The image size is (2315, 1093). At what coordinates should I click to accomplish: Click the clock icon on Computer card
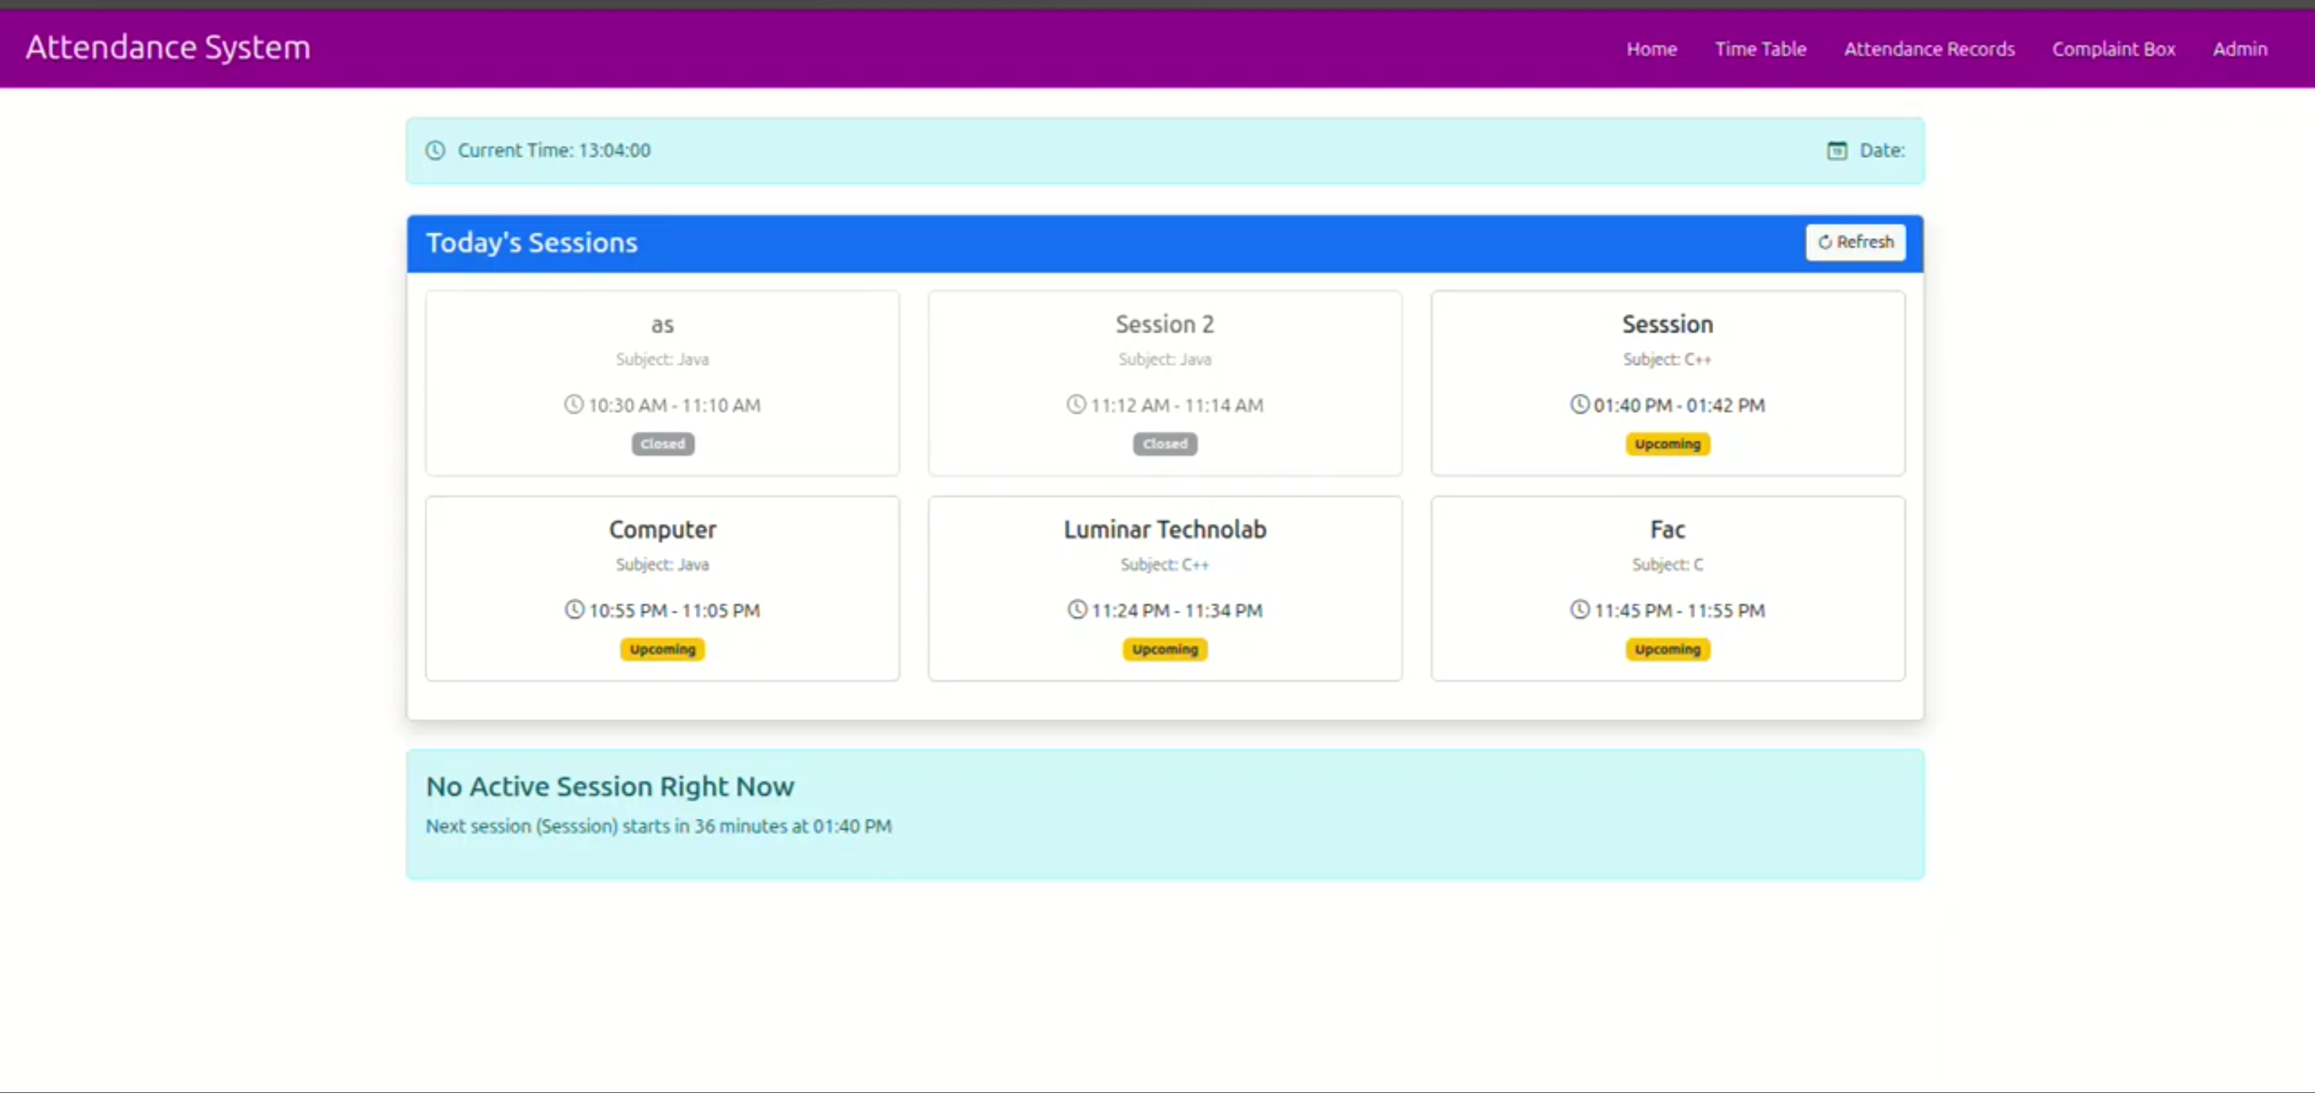[574, 609]
